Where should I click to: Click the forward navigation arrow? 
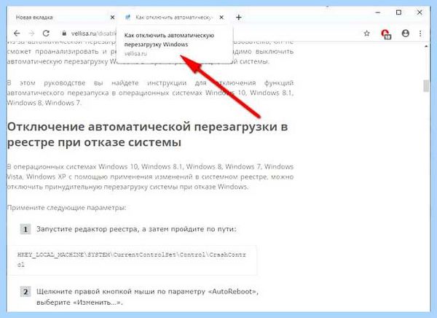tap(31, 34)
